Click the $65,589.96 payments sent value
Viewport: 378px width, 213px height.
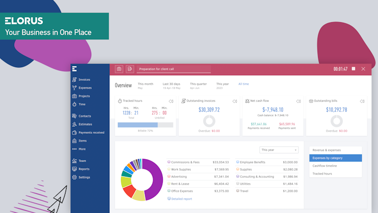click(x=287, y=124)
